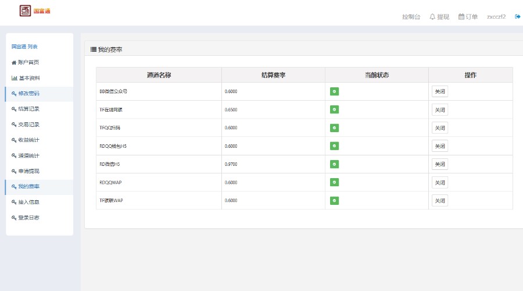Select the RDQQWAP channel name

pyautogui.click(x=110, y=182)
